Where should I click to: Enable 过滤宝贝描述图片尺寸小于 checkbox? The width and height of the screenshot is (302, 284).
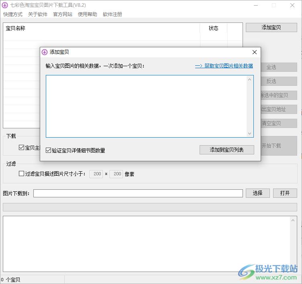coord(22,174)
